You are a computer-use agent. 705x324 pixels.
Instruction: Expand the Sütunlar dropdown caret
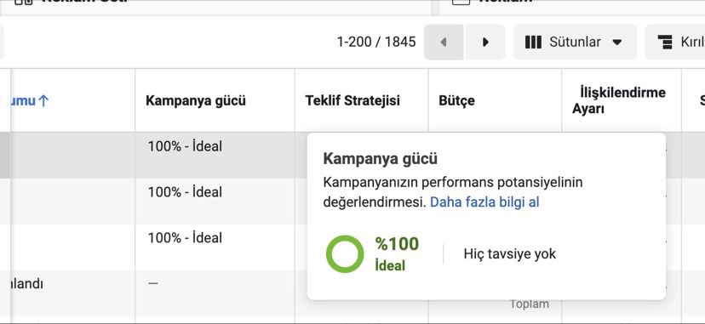tap(616, 43)
